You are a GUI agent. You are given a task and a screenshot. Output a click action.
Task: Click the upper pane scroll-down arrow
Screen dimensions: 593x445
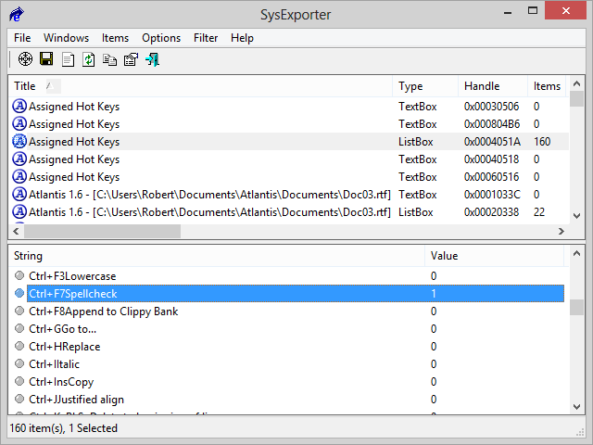(576, 215)
